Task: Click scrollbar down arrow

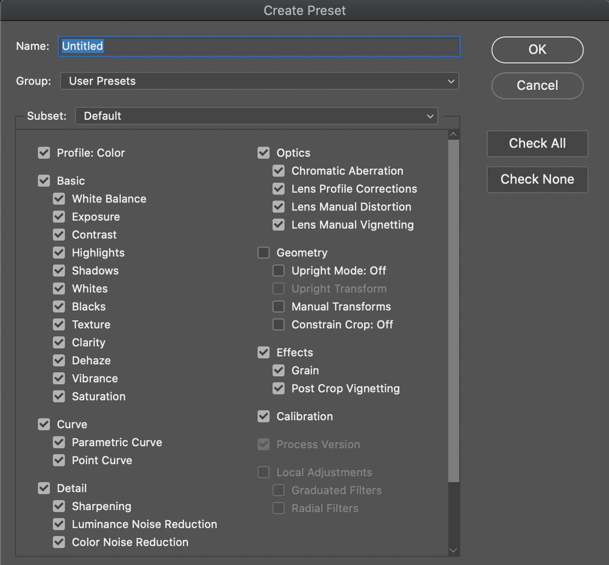Action: (454, 550)
